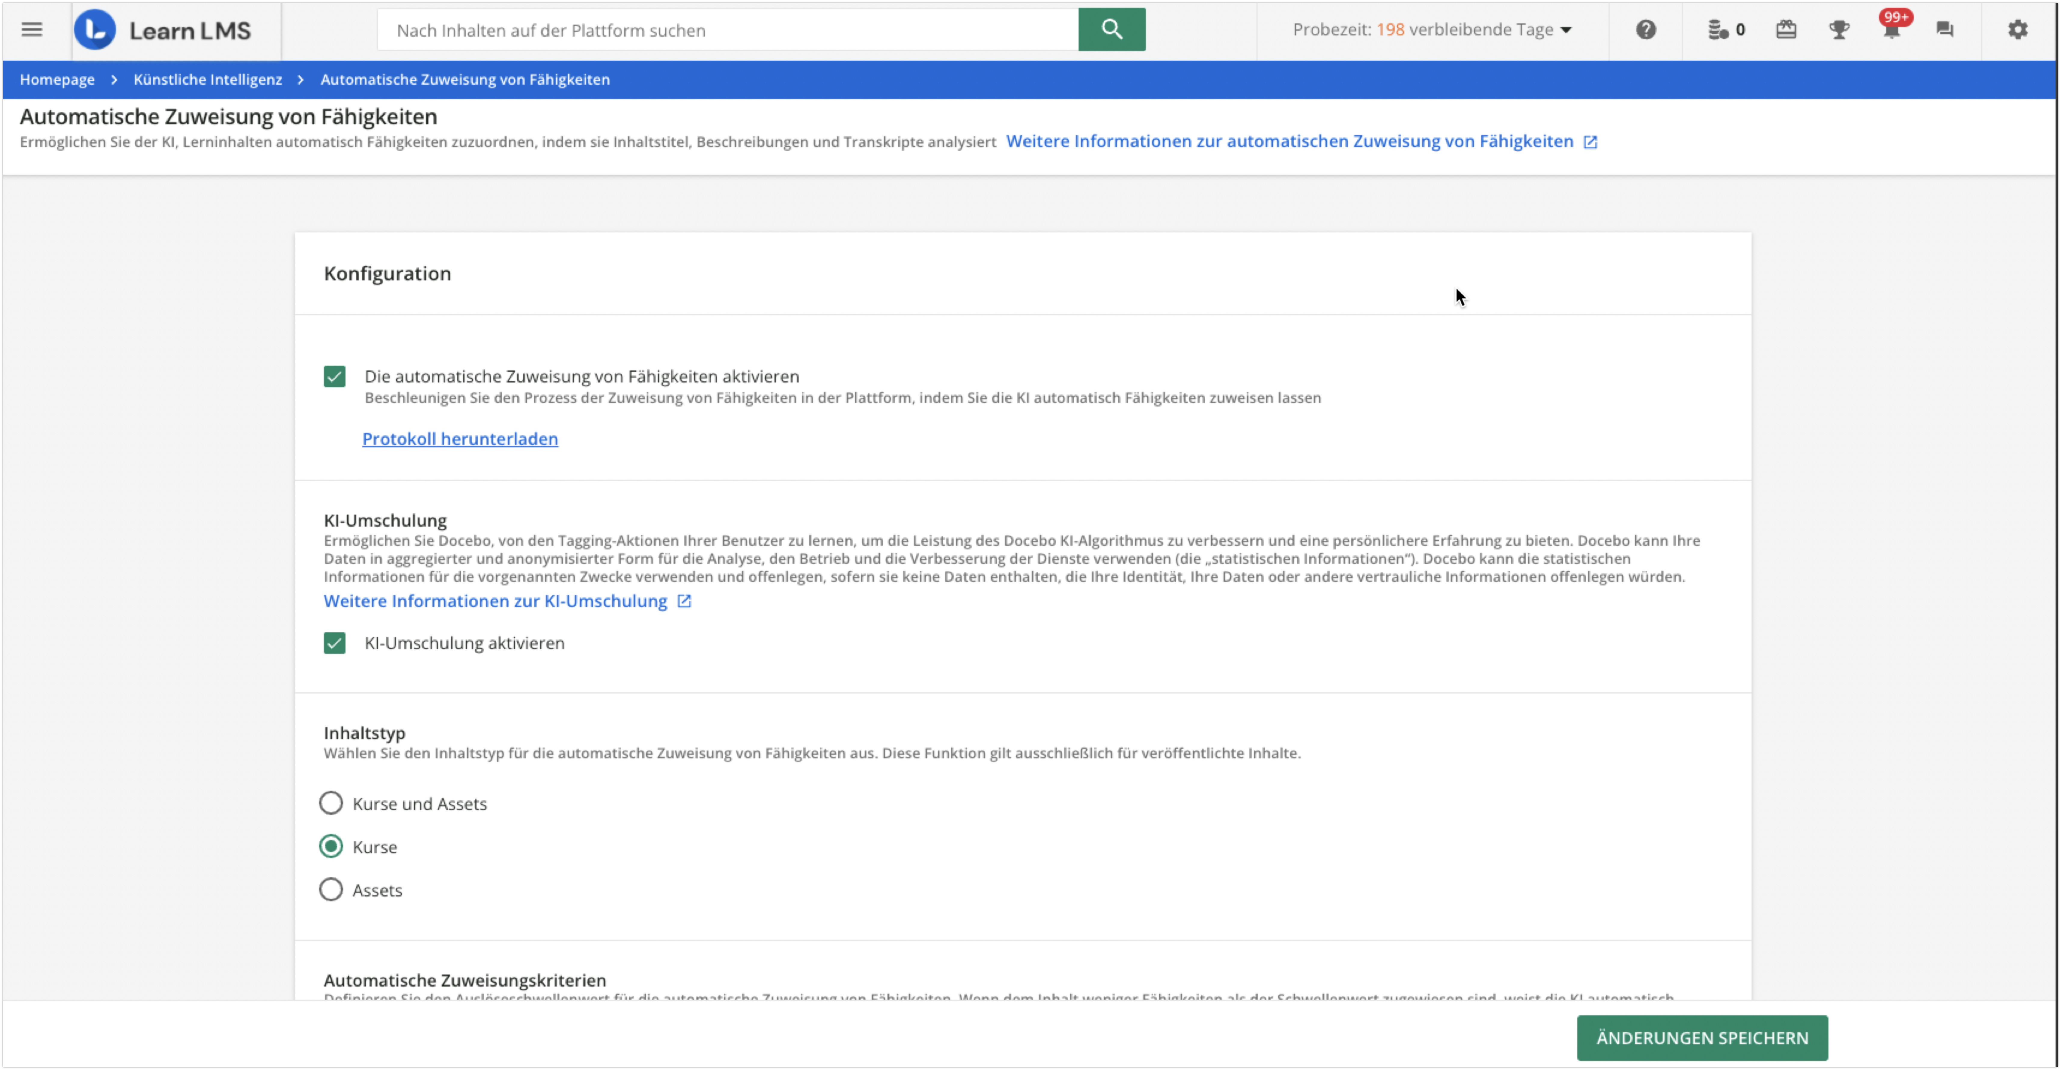
Task: Open Weitere Informationen zur KI-Umschulung link
Action: point(495,601)
